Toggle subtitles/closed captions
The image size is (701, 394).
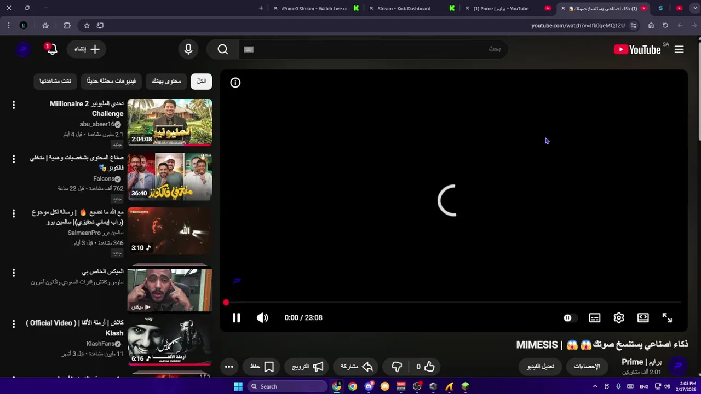pyautogui.click(x=595, y=318)
